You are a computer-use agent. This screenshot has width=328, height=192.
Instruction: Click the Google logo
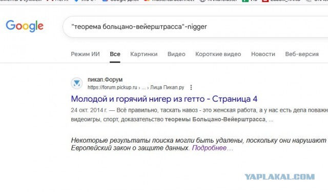25,26
